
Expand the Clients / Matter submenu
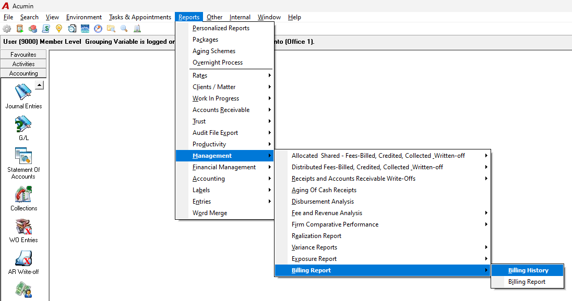[x=224, y=87]
